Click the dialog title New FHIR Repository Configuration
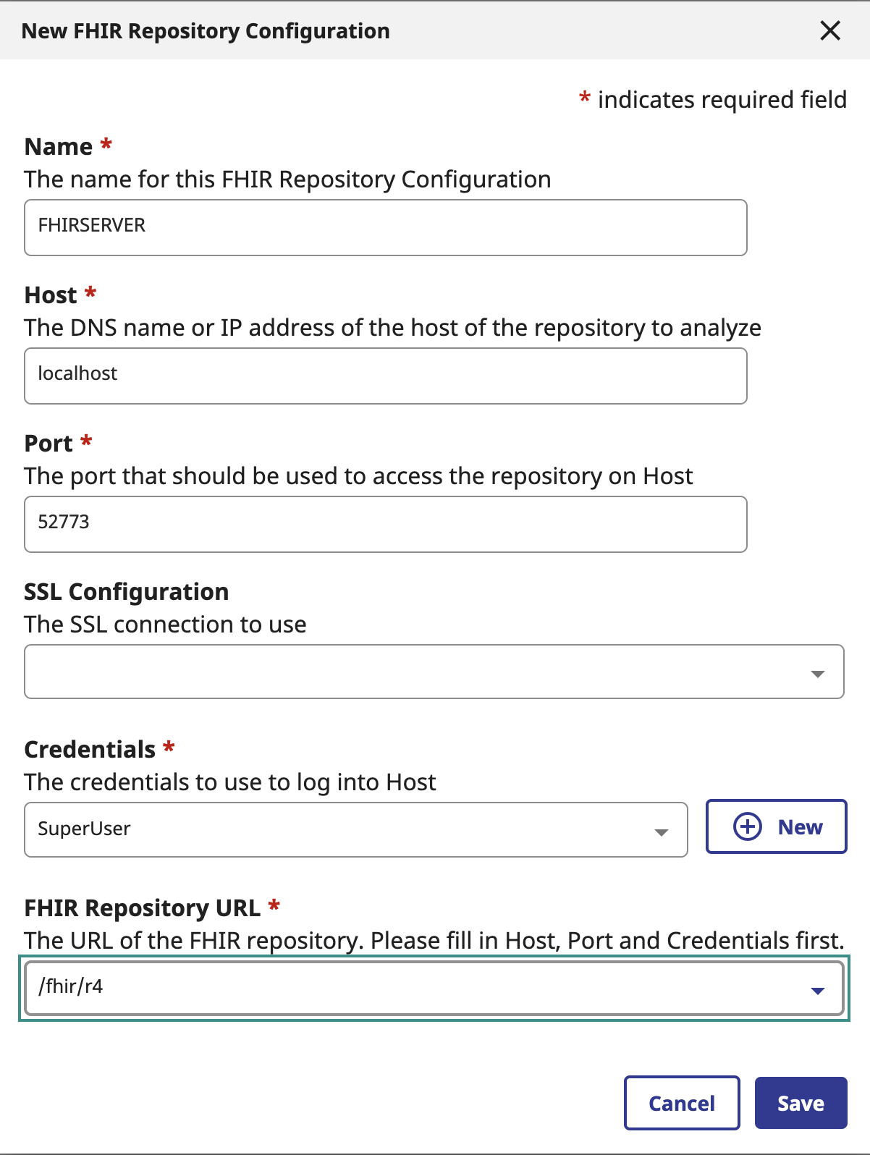The width and height of the screenshot is (870, 1155). pyautogui.click(x=206, y=31)
